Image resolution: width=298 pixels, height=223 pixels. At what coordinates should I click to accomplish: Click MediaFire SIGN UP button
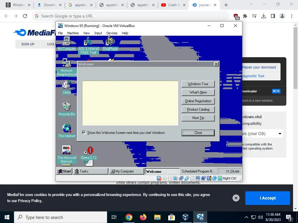click(x=28, y=44)
